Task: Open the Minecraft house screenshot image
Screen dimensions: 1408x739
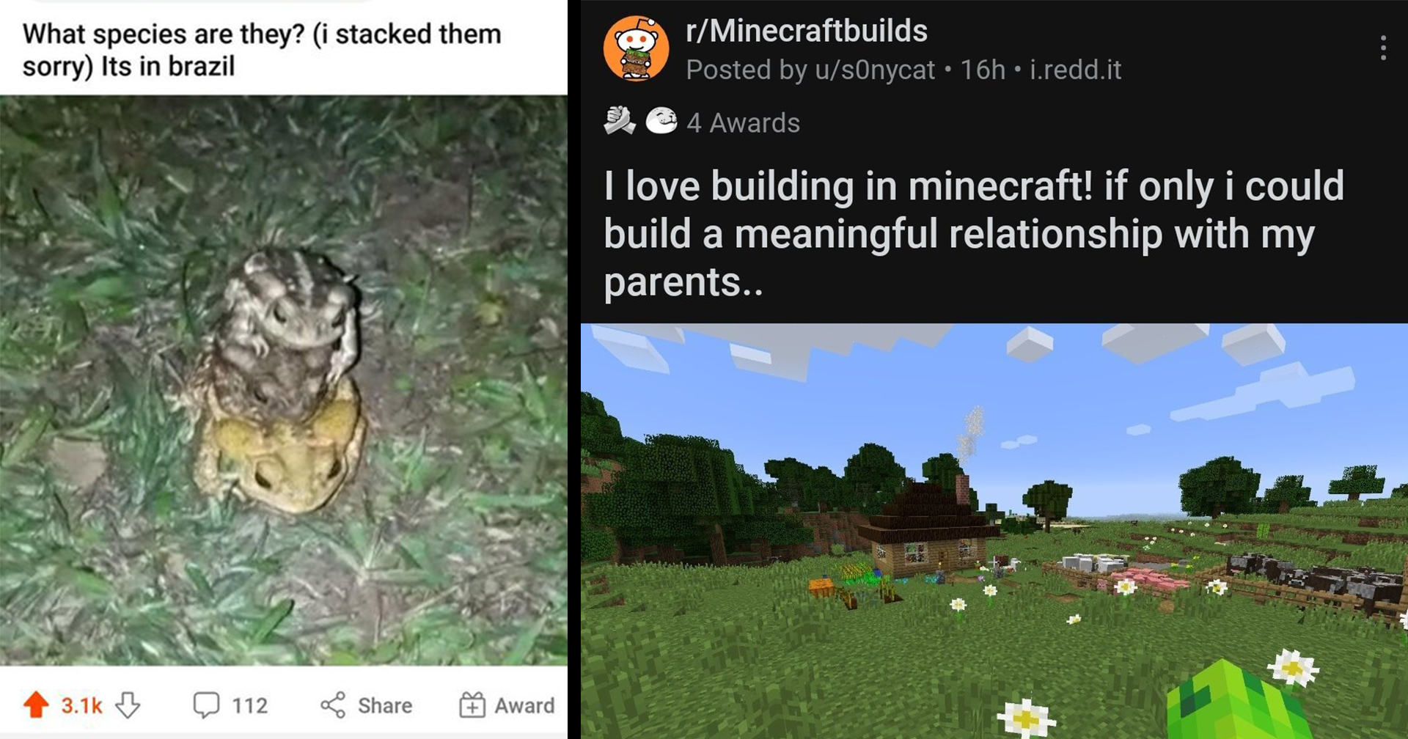Action: 994,531
